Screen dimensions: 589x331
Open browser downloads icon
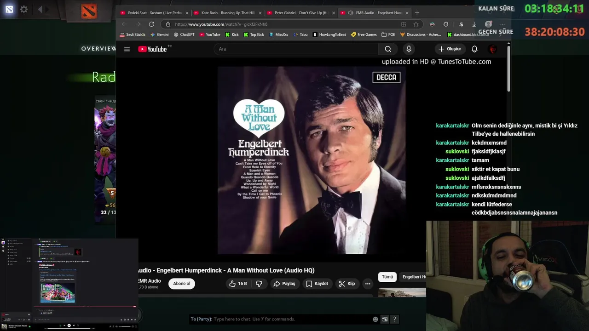(x=474, y=24)
